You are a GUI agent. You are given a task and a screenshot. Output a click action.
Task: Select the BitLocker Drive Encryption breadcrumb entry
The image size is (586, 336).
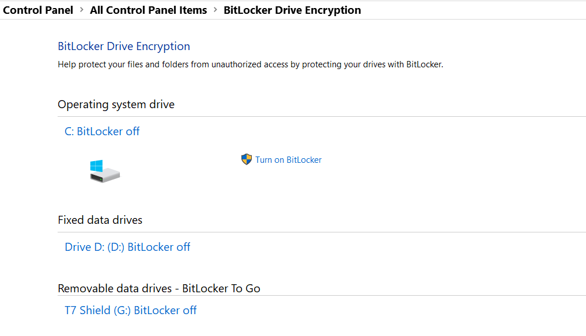pos(292,10)
